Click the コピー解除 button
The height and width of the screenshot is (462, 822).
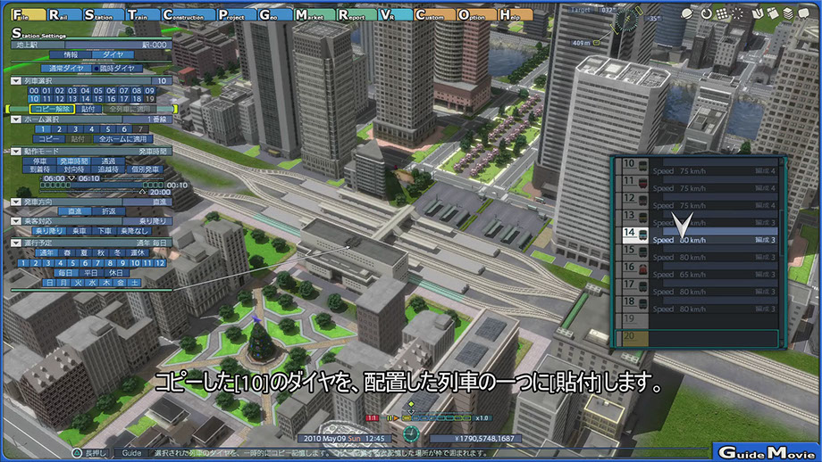tap(51, 109)
